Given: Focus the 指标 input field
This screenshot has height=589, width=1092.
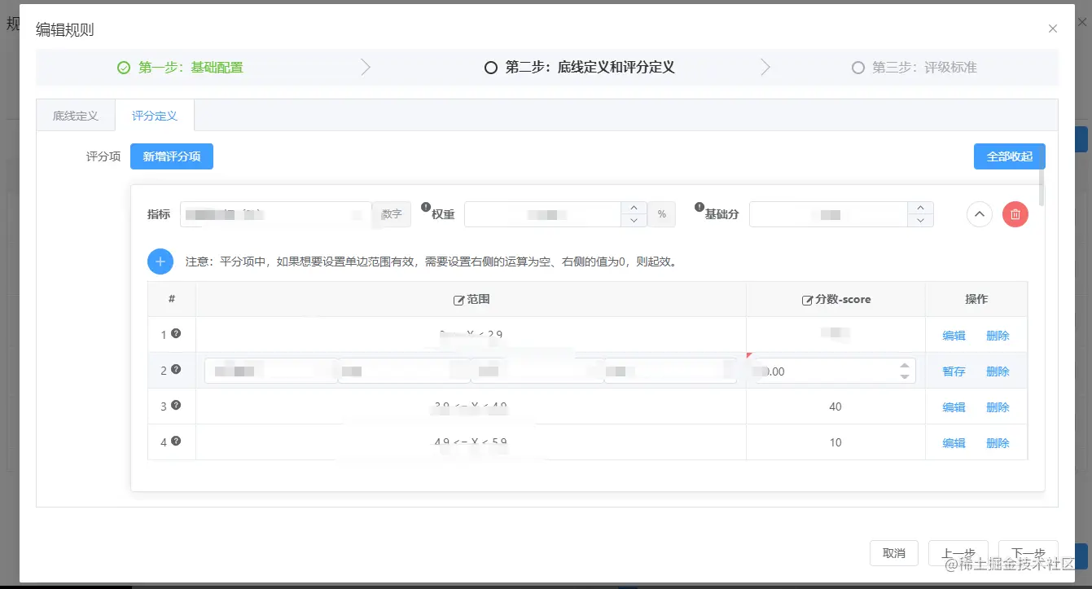Looking at the screenshot, I should pyautogui.click(x=276, y=214).
